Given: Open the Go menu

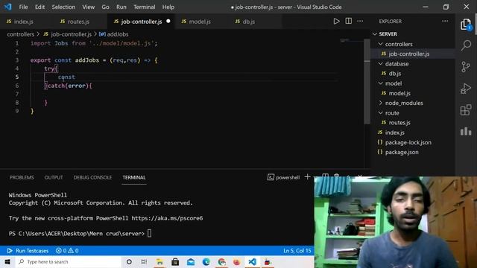Looking at the screenshot, I should pyautogui.click(x=105, y=7).
